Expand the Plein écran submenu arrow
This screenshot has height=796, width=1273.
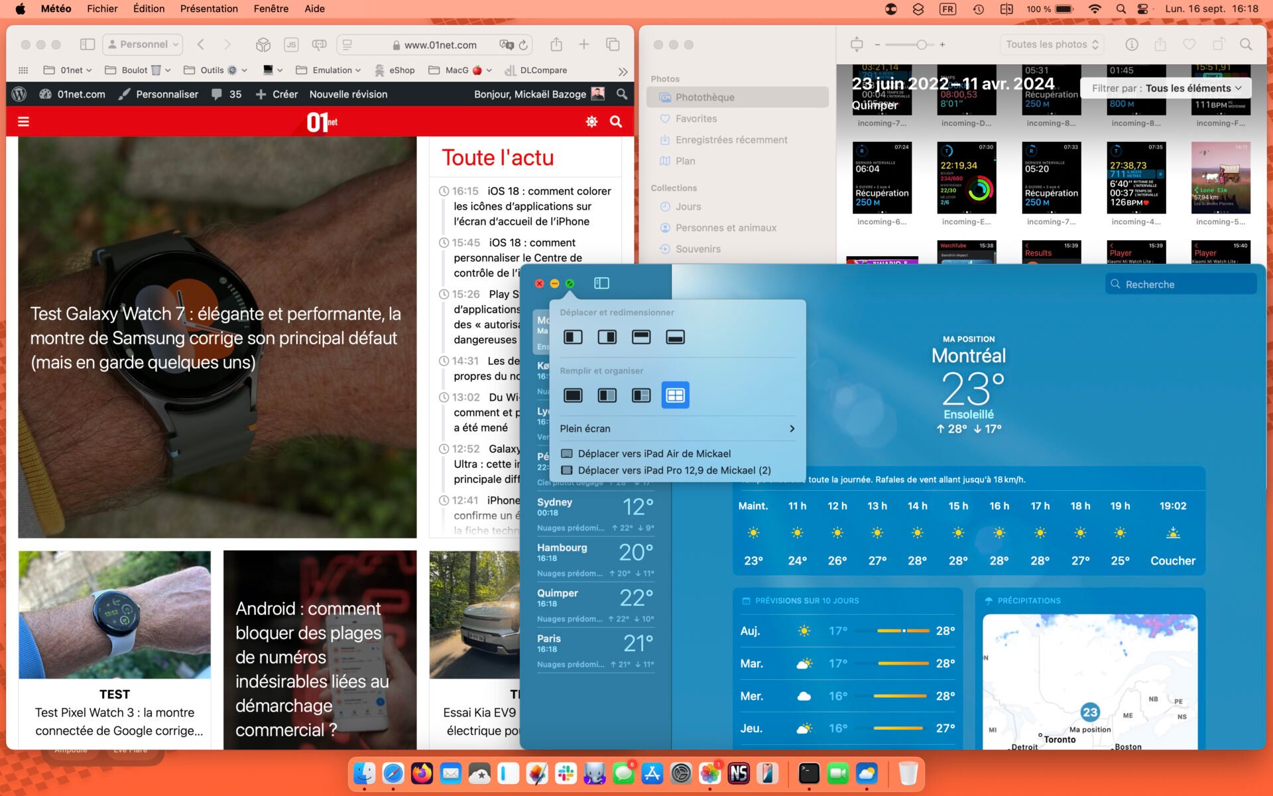(x=790, y=429)
